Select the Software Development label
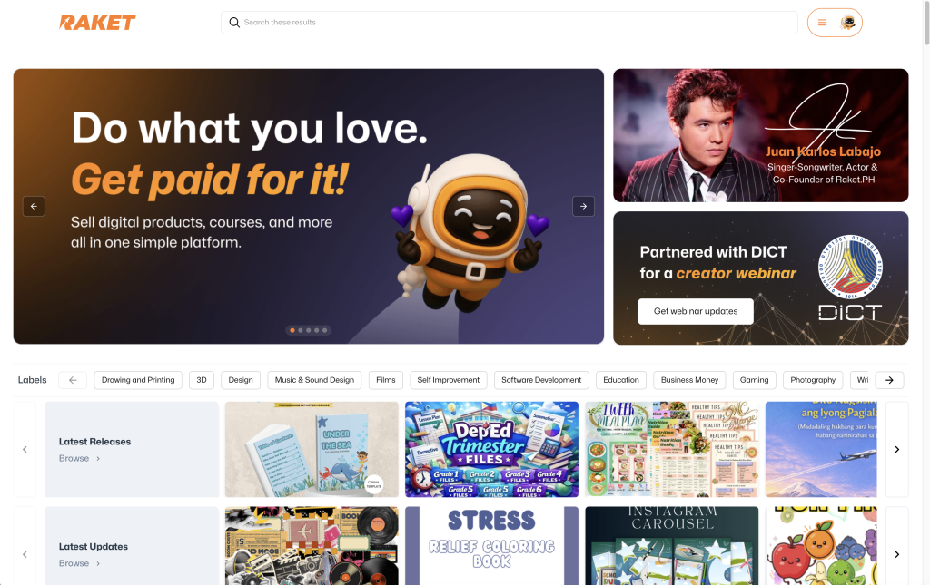Image resolution: width=930 pixels, height=585 pixels. 541,380
